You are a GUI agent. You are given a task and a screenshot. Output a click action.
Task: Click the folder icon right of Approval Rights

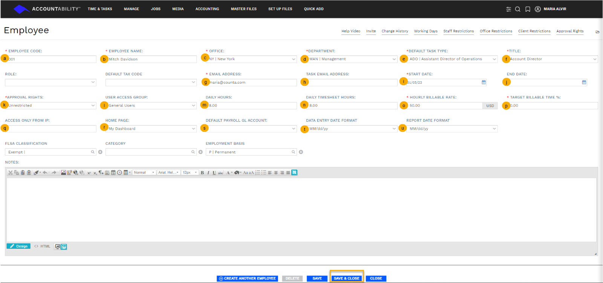(597, 32)
